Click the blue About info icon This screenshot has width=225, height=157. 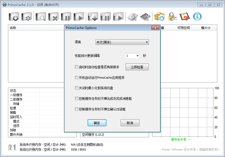pos(197,17)
